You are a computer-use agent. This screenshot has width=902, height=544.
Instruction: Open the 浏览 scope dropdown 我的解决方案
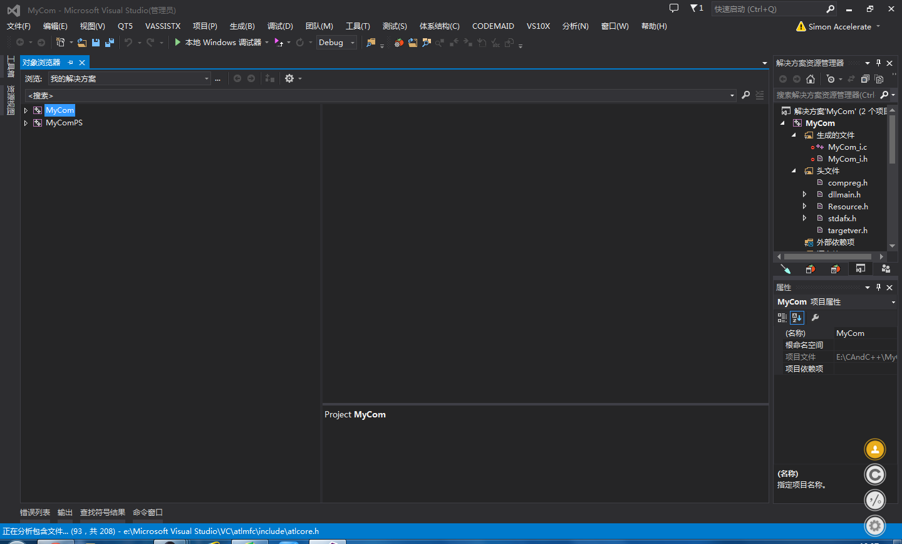pos(130,78)
